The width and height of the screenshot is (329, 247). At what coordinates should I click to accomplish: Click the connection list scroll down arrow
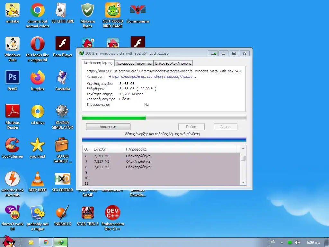tap(243, 183)
